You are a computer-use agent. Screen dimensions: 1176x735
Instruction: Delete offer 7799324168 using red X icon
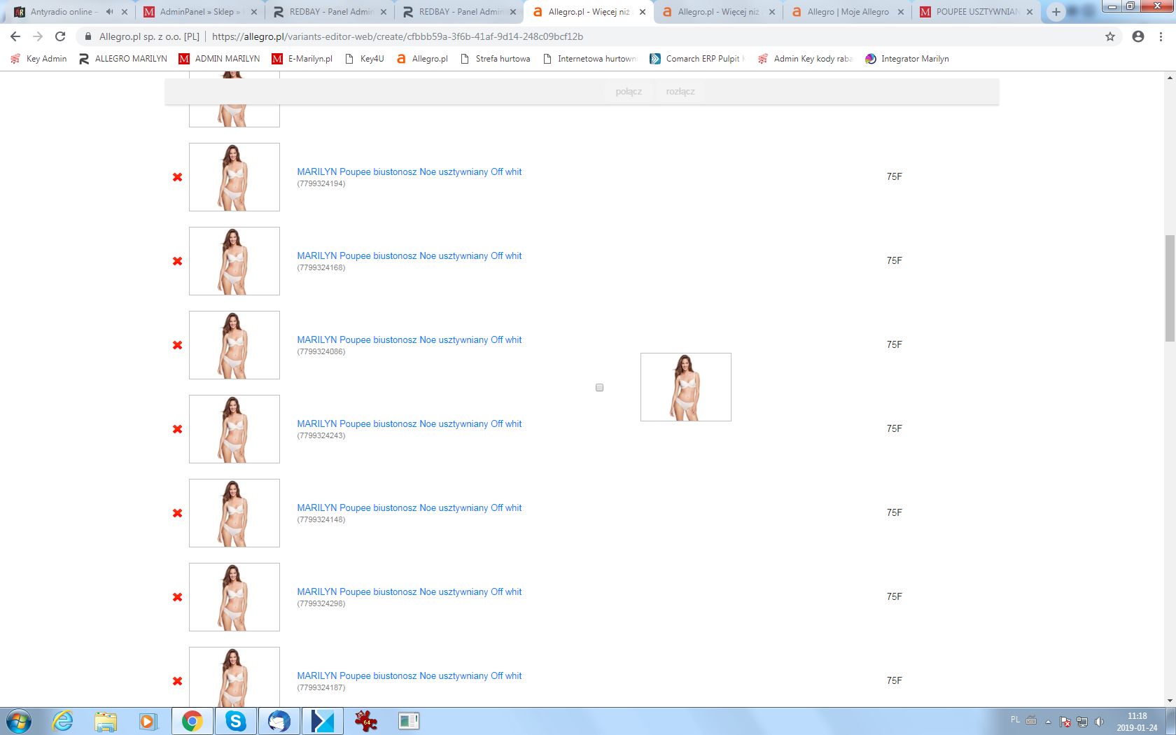click(x=177, y=261)
